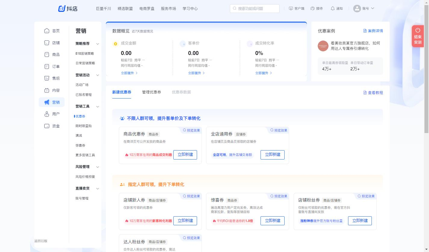Select the 新建优惠券 tab

[122, 92]
